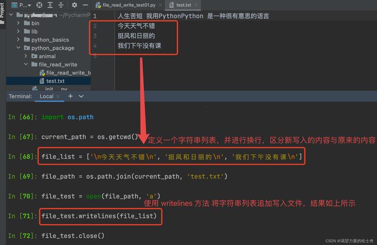Click line 1 text in test.txt editor

tap(193, 16)
